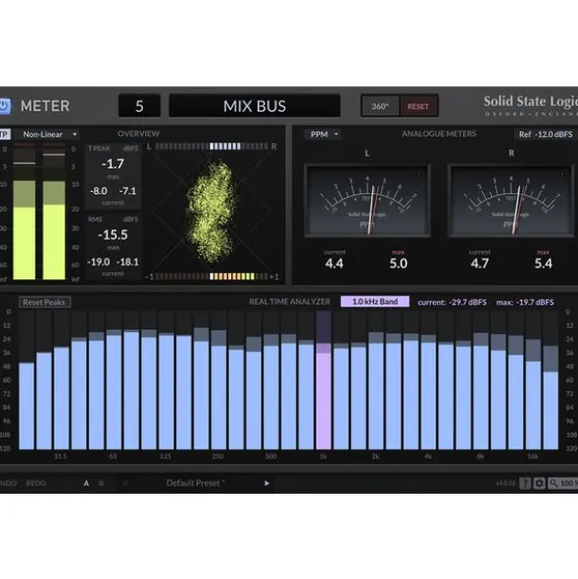
Task: Click the right meter current value 4.7
Action: [x=480, y=264]
